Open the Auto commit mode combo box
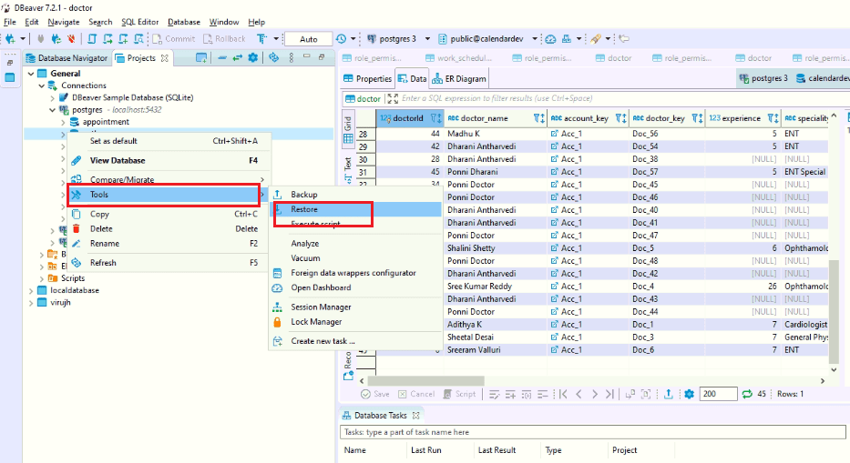This screenshot has width=850, height=463. [x=309, y=39]
